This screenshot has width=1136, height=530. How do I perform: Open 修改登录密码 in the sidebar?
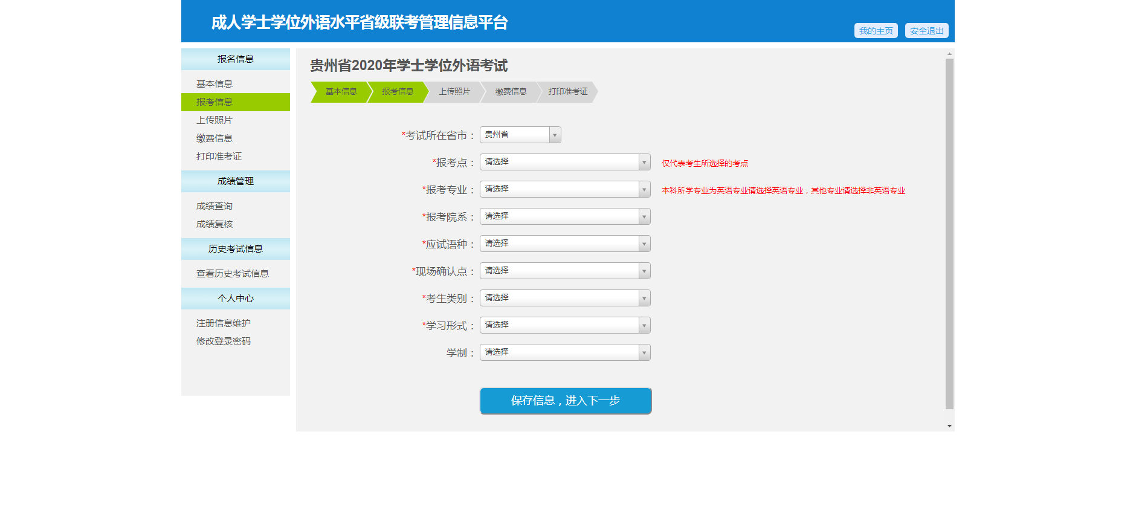point(224,341)
